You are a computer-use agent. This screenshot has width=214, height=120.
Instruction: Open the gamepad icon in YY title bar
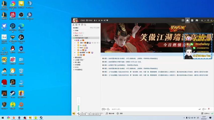point(197,21)
